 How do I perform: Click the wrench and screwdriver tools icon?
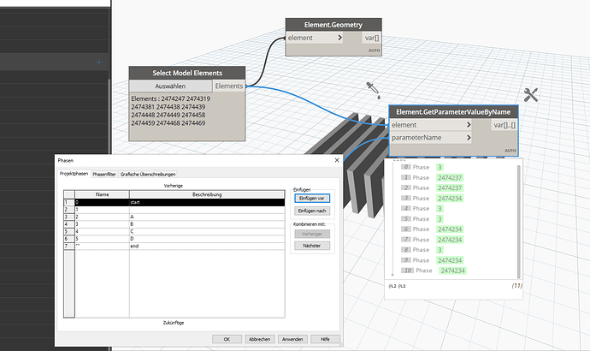coord(530,94)
